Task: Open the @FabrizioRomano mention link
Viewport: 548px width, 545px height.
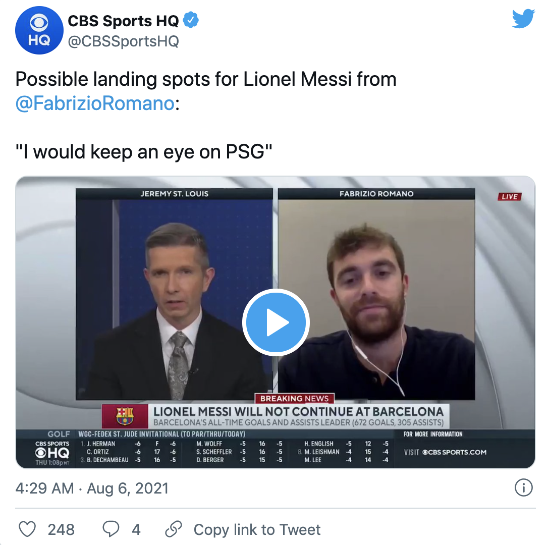Action: (x=95, y=103)
